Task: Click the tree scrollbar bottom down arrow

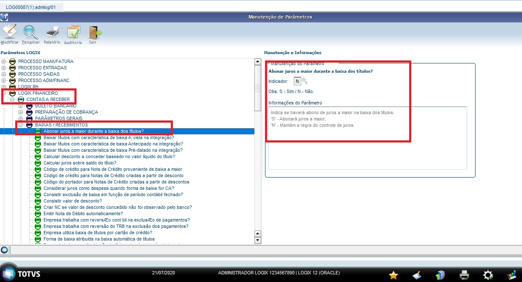Action: 258,240
